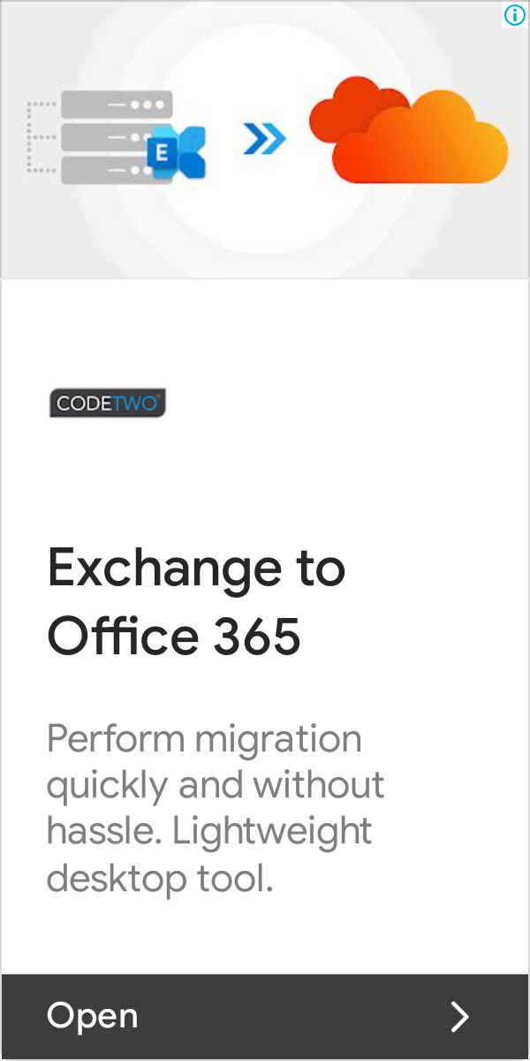Select the dark Open bar center
The height and width of the screenshot is (1061, 530).
(x=265, y=1017)
